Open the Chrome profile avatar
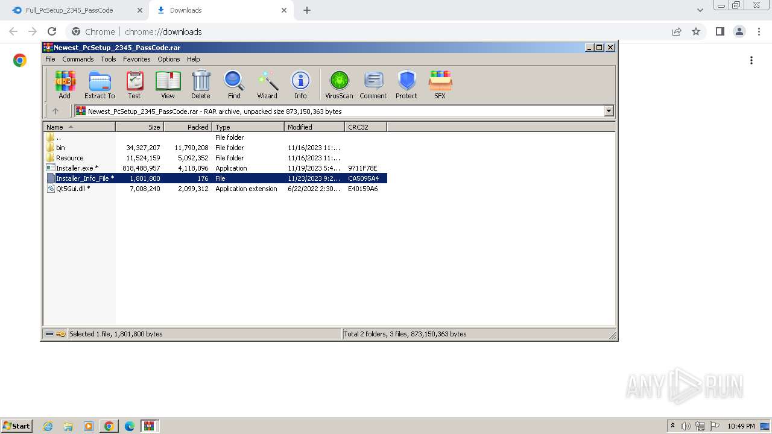772x434 pixels. [739, 31]
